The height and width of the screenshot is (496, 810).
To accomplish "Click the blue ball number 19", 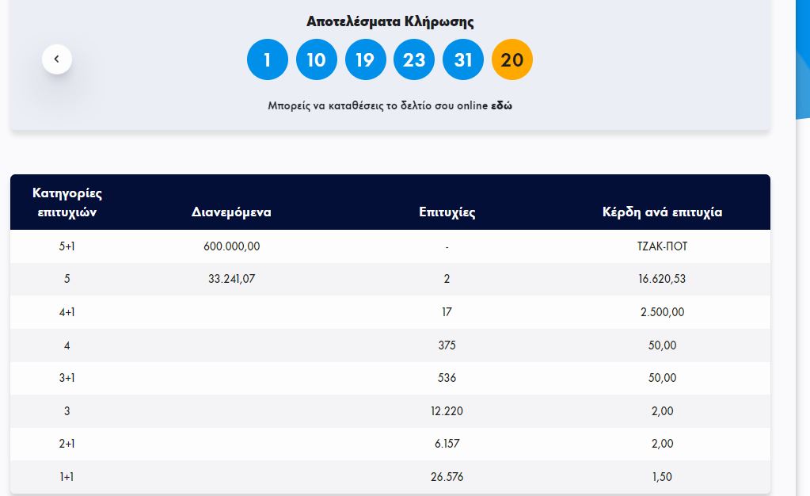I will click(x=365, y=60).
